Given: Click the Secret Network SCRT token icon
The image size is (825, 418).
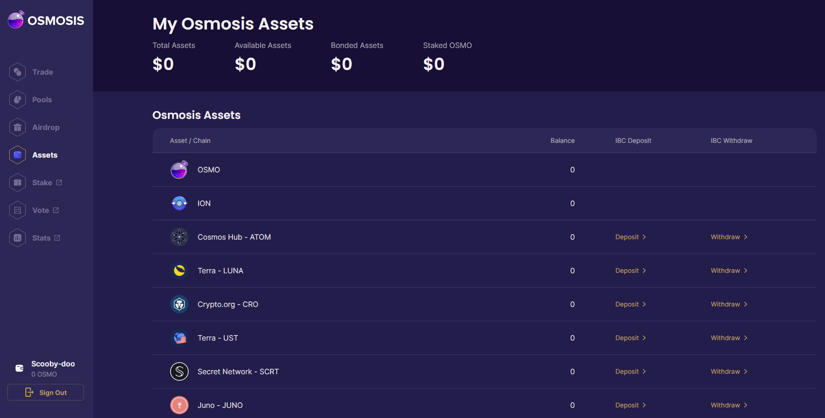Looking at the screenshot, I should pos(179,371).
